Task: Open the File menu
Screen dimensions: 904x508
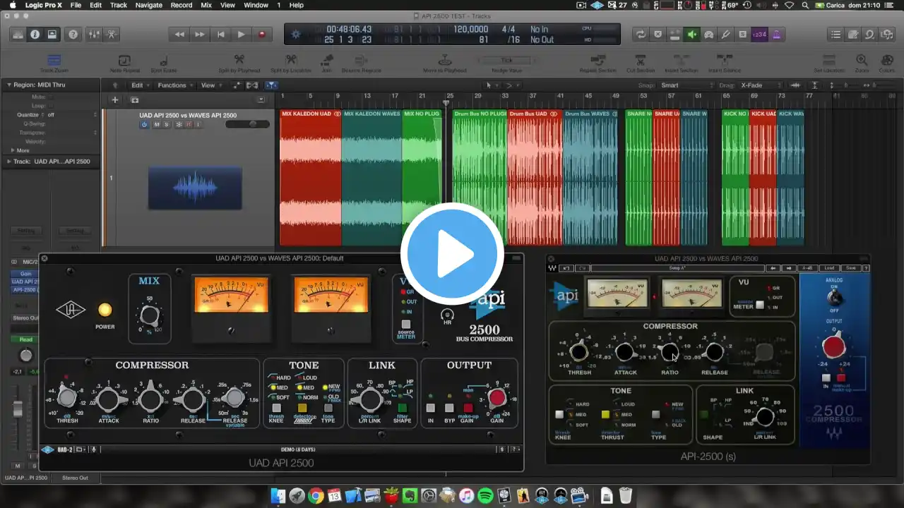Action: (x=76, y=5)
